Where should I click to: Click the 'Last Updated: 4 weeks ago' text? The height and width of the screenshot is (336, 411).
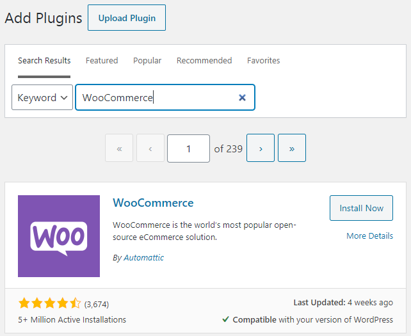[x=343, y=303]
